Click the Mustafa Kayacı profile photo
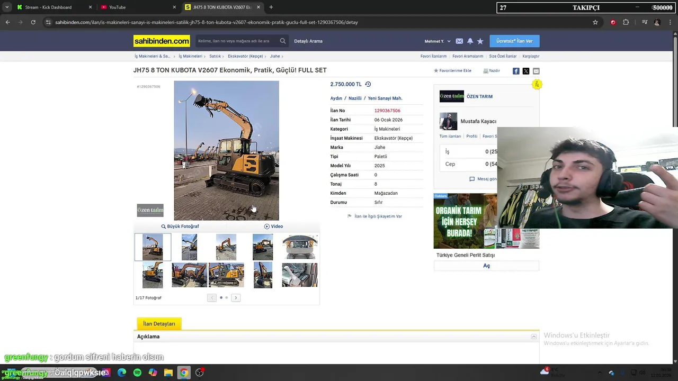 pos(448,121)
